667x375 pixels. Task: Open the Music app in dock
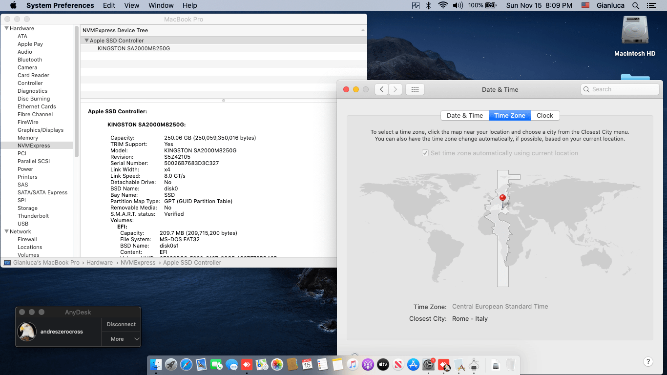[353, 364]
